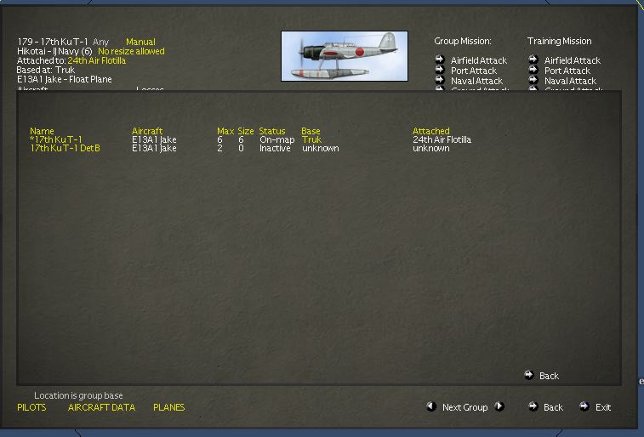Select Training Mission Airfield Attack radio arrow
This screenshot has width=644, height=437.
(533, 59)
